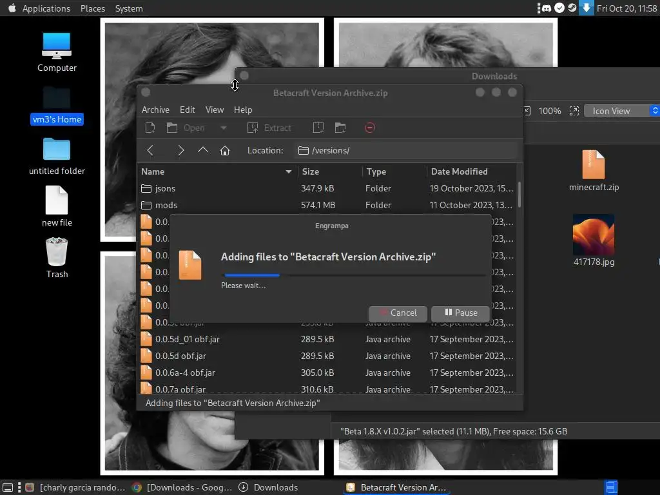Sort by Name column header
This screenshot has height=495, width=660.
[x=217, y=171]
